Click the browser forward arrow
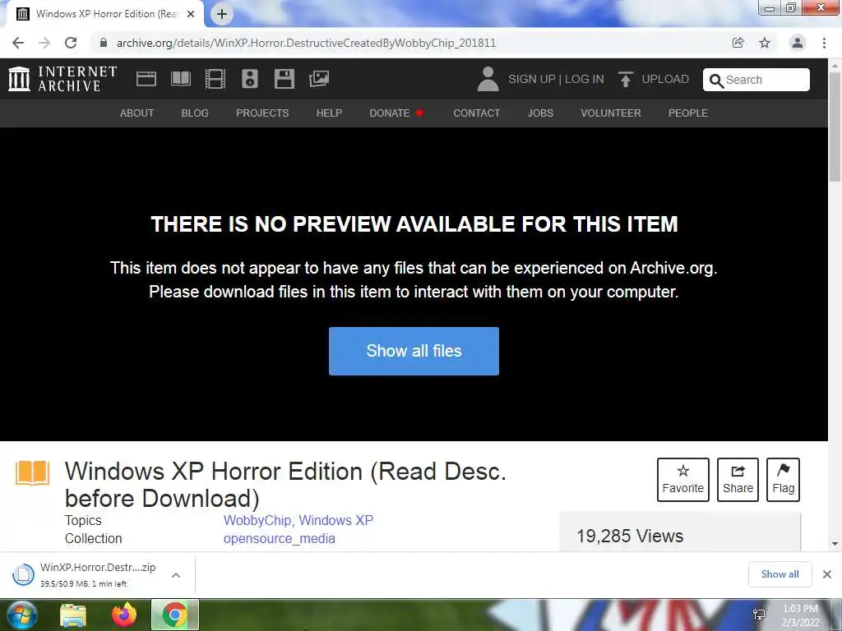This screenshot has width=842, height=631. point(44,43)
